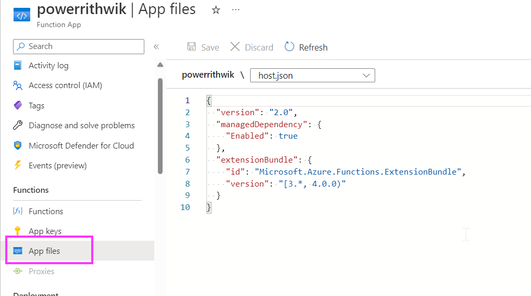Click the yellow App keys key icon
531x296 pixels.
point(18,231)
